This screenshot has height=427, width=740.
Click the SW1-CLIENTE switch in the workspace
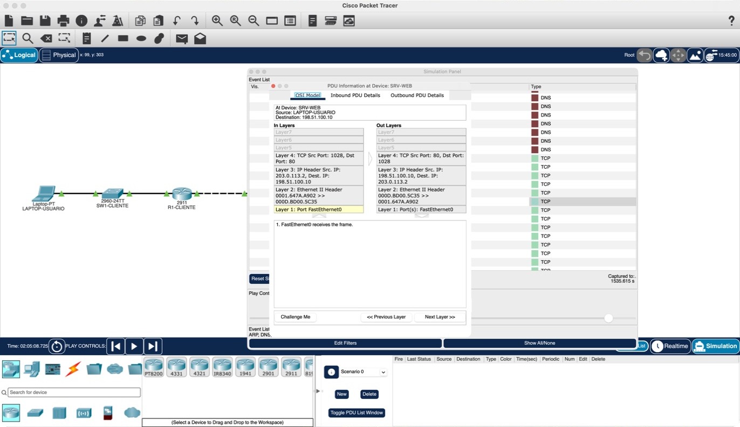113,193
